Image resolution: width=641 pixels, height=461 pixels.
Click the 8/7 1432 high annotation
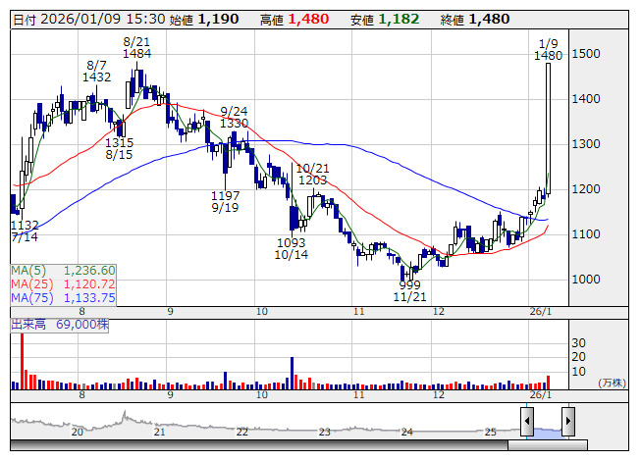click(97, 72)
